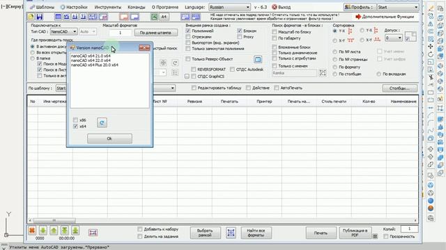This screenshot has height=250, width=446.
Task: Open the Допуск value dropdown
Action: 393,37
